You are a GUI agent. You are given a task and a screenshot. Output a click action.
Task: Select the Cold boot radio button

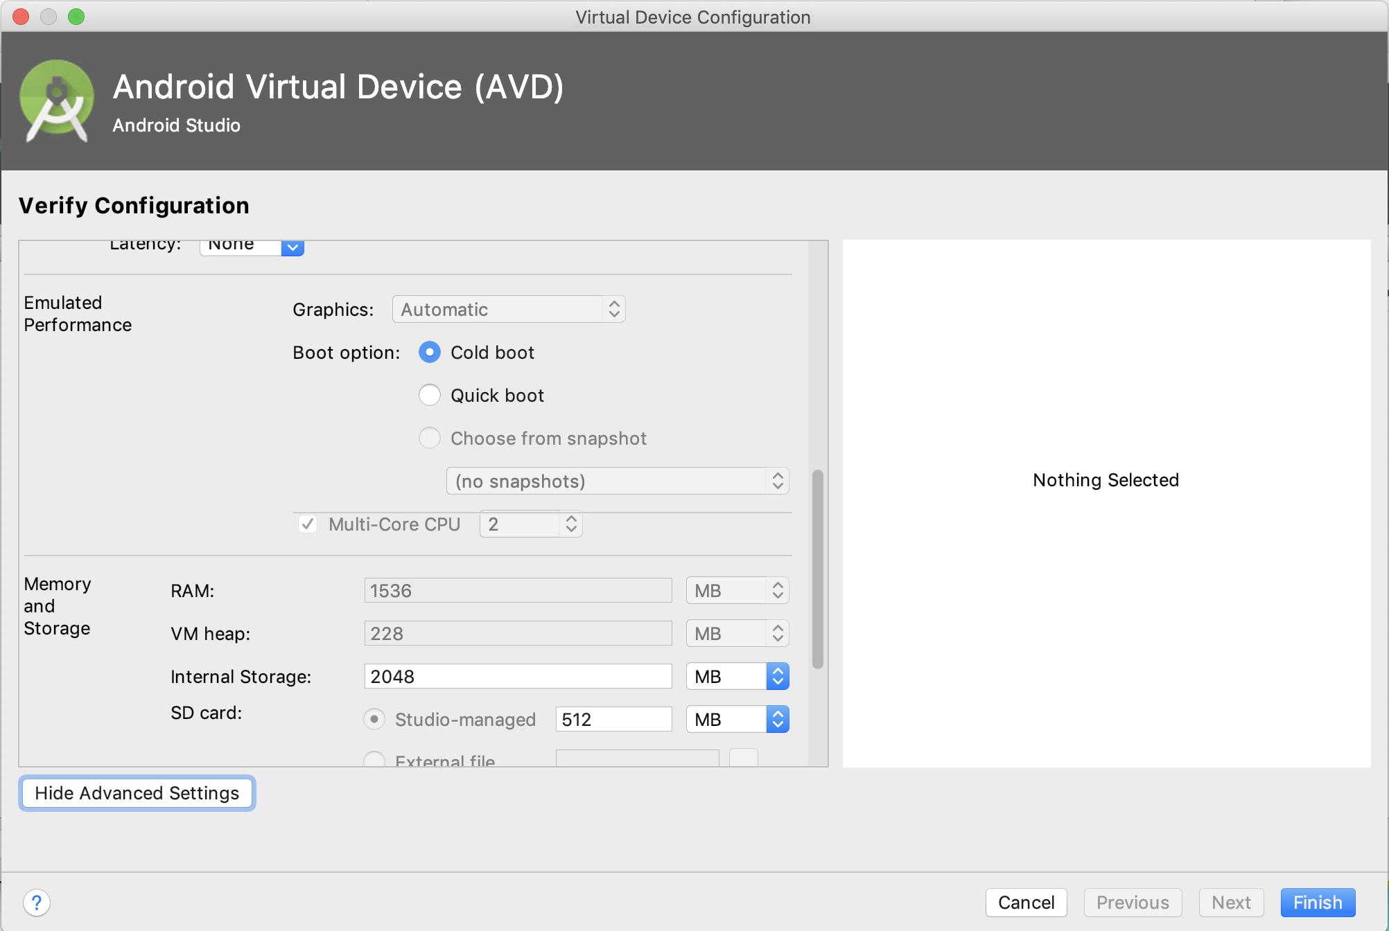(x=430, y=353)
